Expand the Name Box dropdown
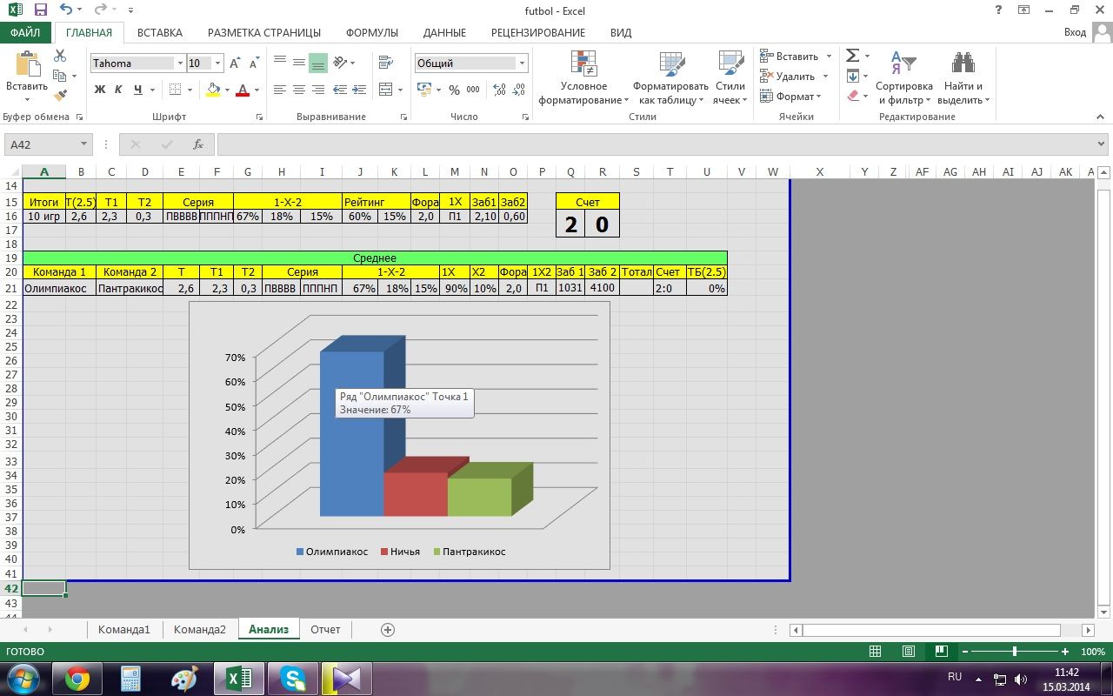The image size is (1113, 696). [x=84, y=144]
